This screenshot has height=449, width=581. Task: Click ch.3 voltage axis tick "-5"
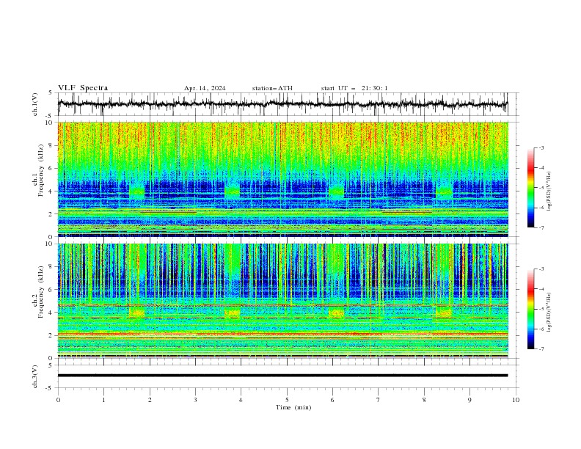(50, 388)
